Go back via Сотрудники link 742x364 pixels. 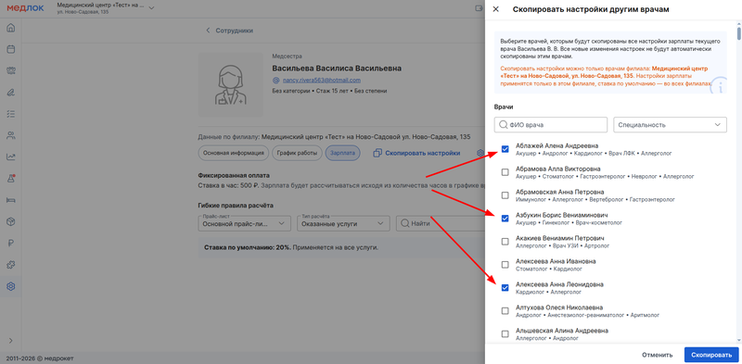click(x=235, y=31)
